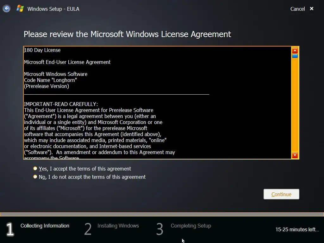Screen dimensions: 324x243
Task: Click 'IMPORTANT-READ CAREFULLY:' heading
Action: pos(61,104)
